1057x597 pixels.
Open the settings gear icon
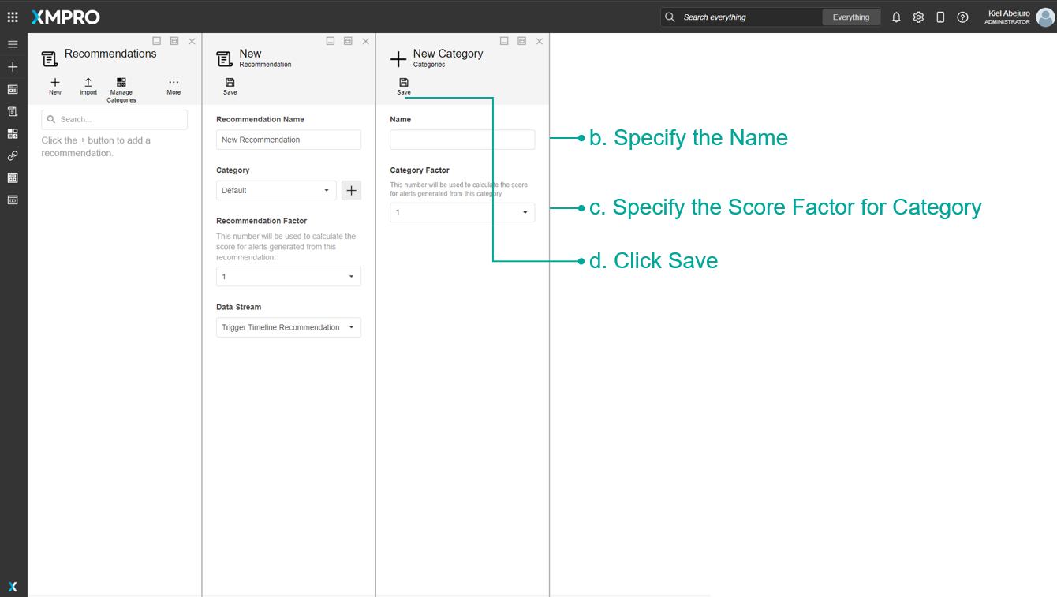[x=918, y=17]
